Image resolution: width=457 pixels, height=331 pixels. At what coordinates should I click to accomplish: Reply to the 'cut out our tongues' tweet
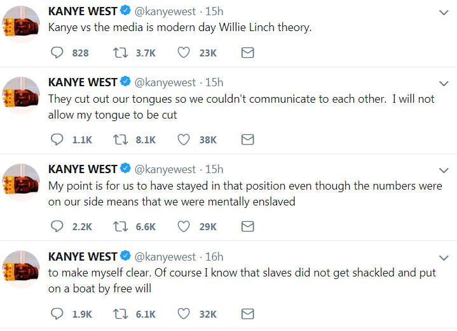[57, 140]
